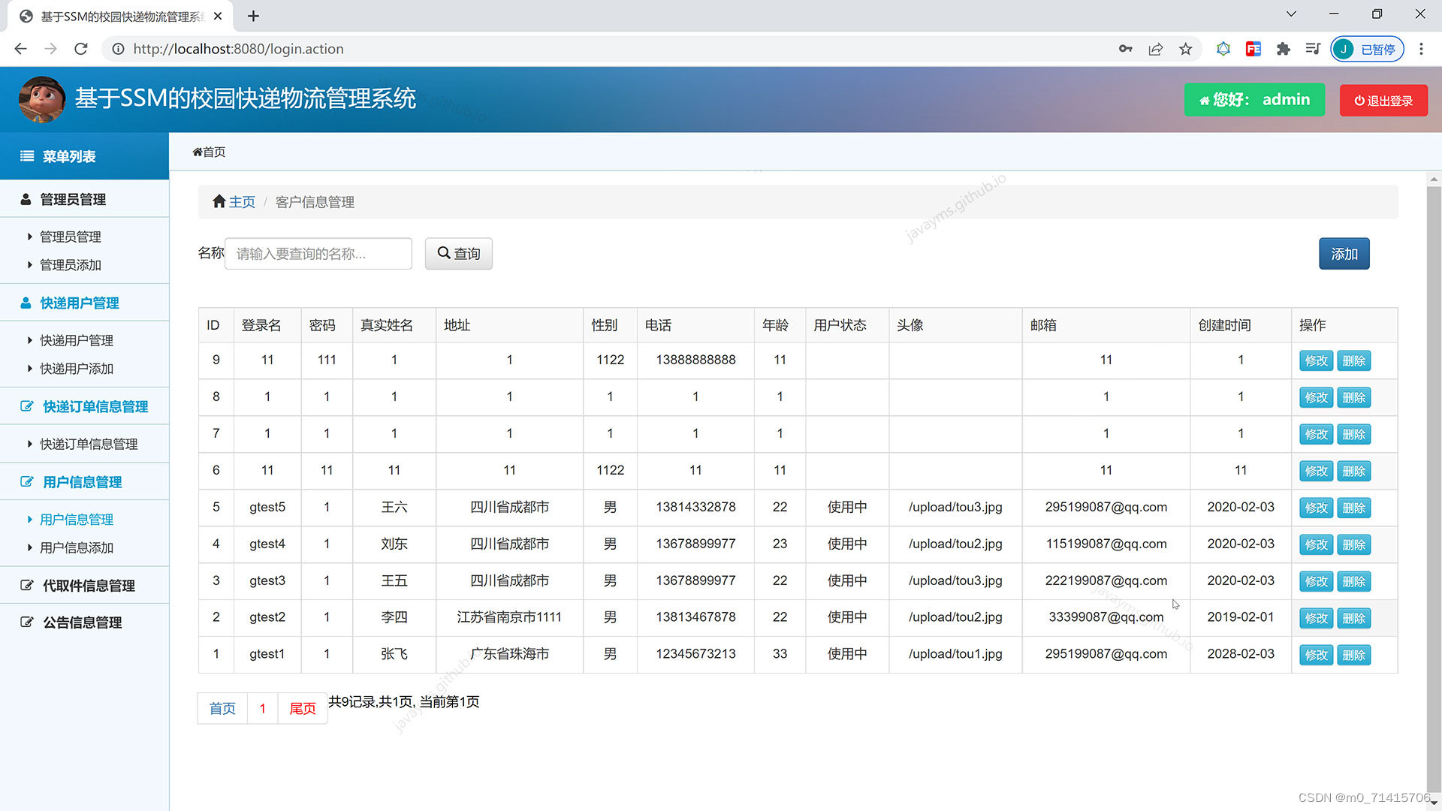This screenshot has height=811, width=1442.
Task: Open browser extensions puzzle icon
Action: (1283, 49)
